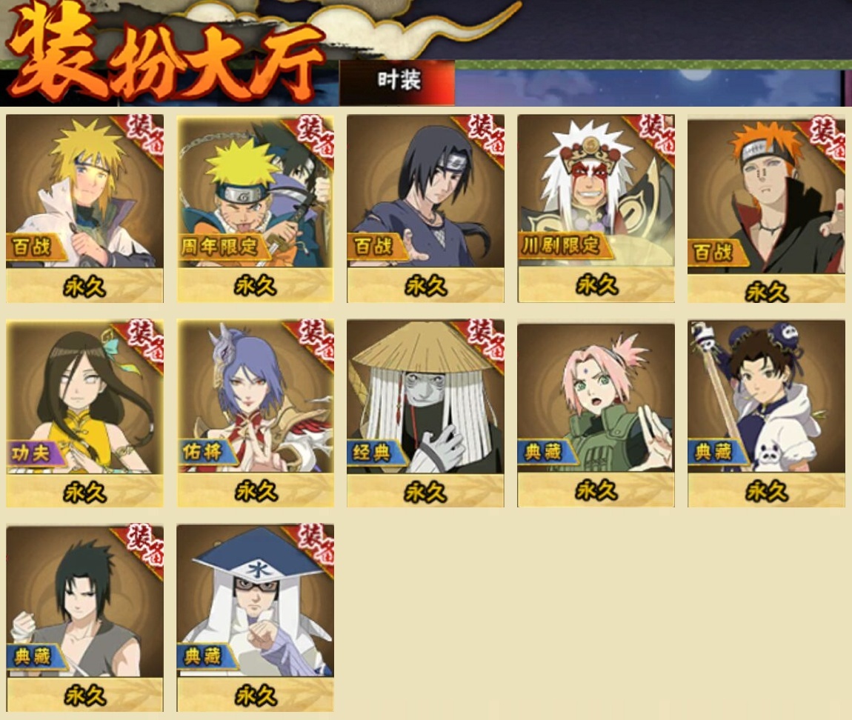
Task: Select the Minato 百战 costume card
Action: tap(84, 208)
